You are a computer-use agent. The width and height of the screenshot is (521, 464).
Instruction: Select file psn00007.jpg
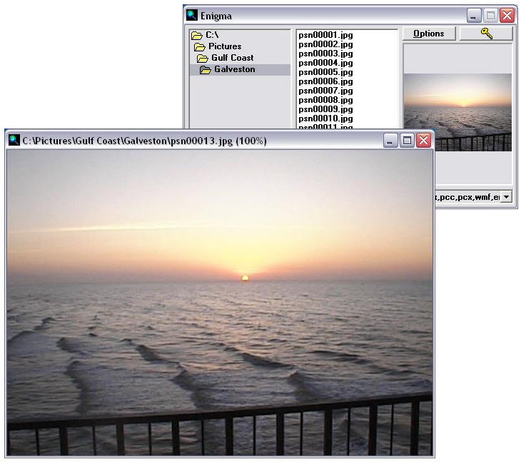[x=325, y=91]
